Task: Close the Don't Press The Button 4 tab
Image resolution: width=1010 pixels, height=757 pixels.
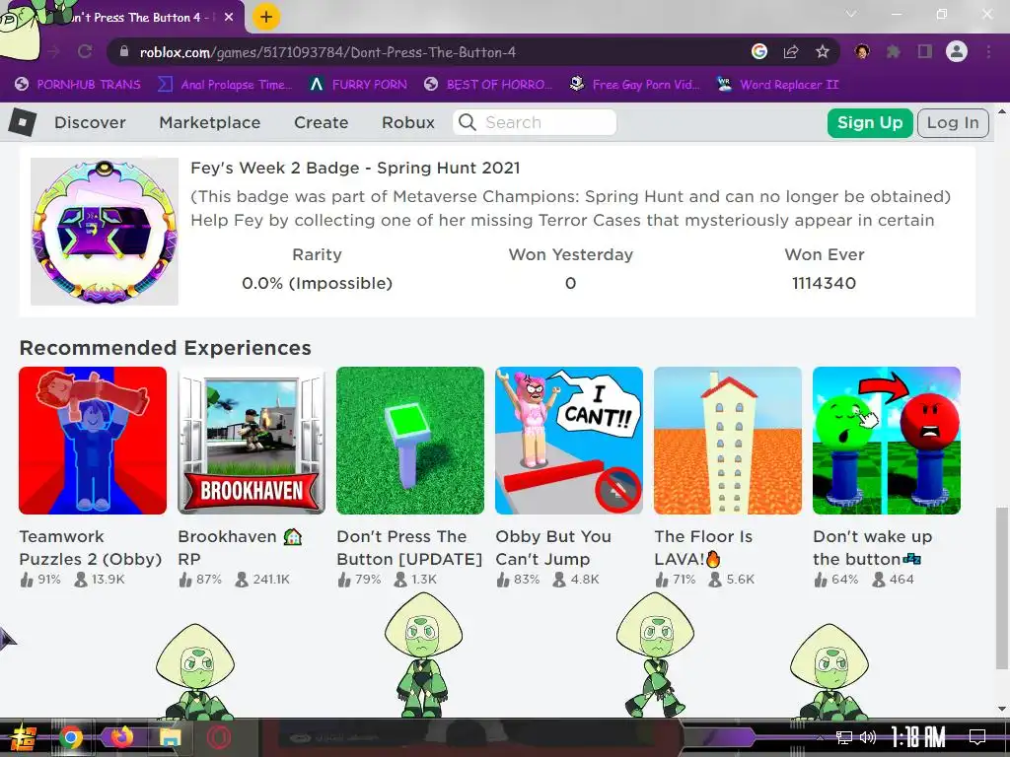Action: (x=229, y=18)
